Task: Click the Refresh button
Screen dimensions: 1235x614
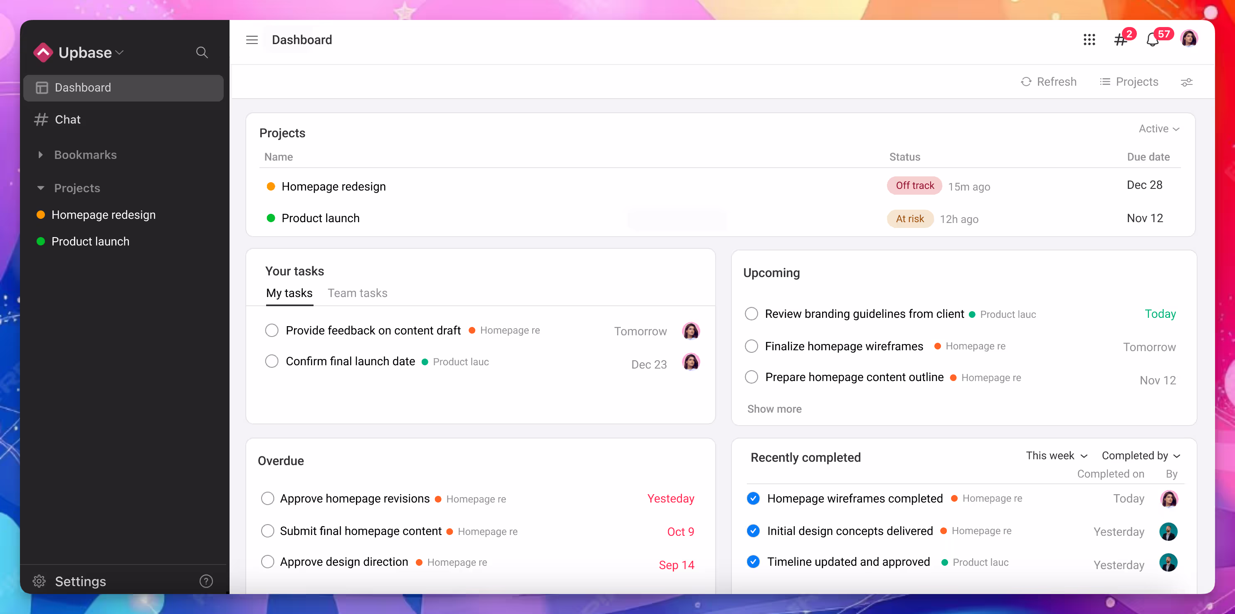Action: click(1049, 82)
